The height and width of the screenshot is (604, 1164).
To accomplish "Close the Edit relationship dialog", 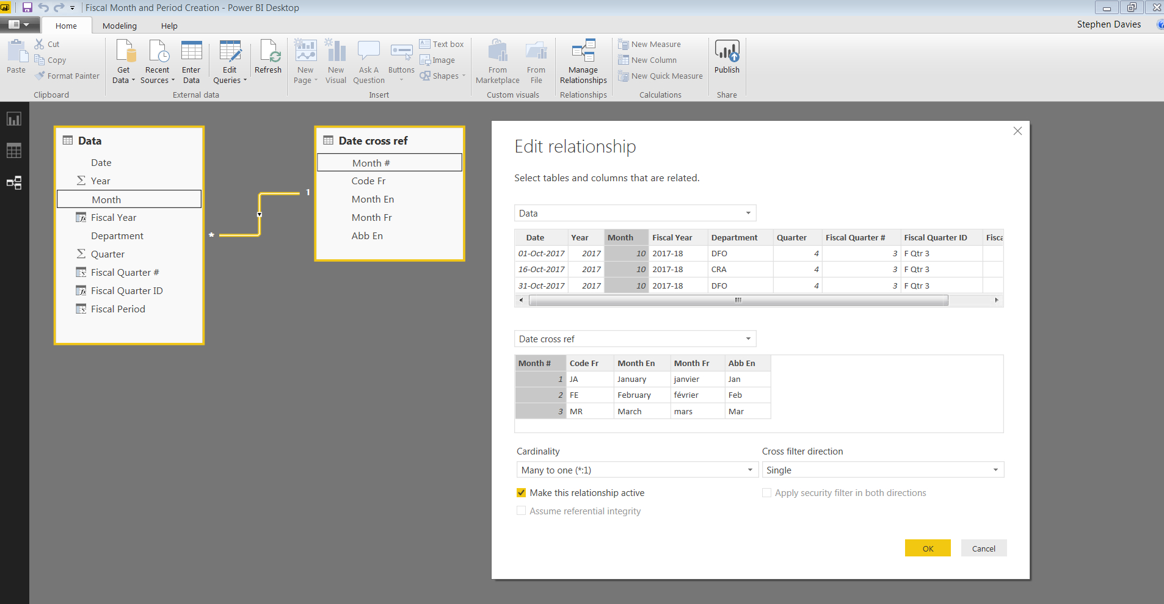I will [x=1017, y=131].
